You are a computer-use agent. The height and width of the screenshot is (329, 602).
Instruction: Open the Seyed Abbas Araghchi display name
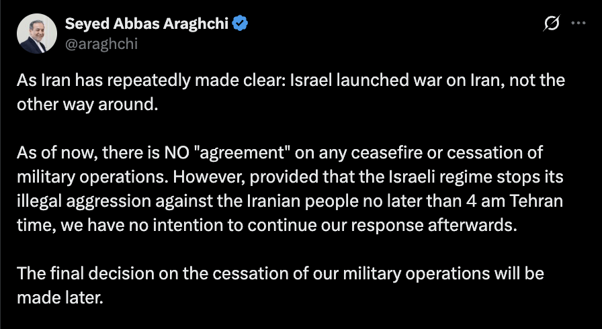(146, 23)
